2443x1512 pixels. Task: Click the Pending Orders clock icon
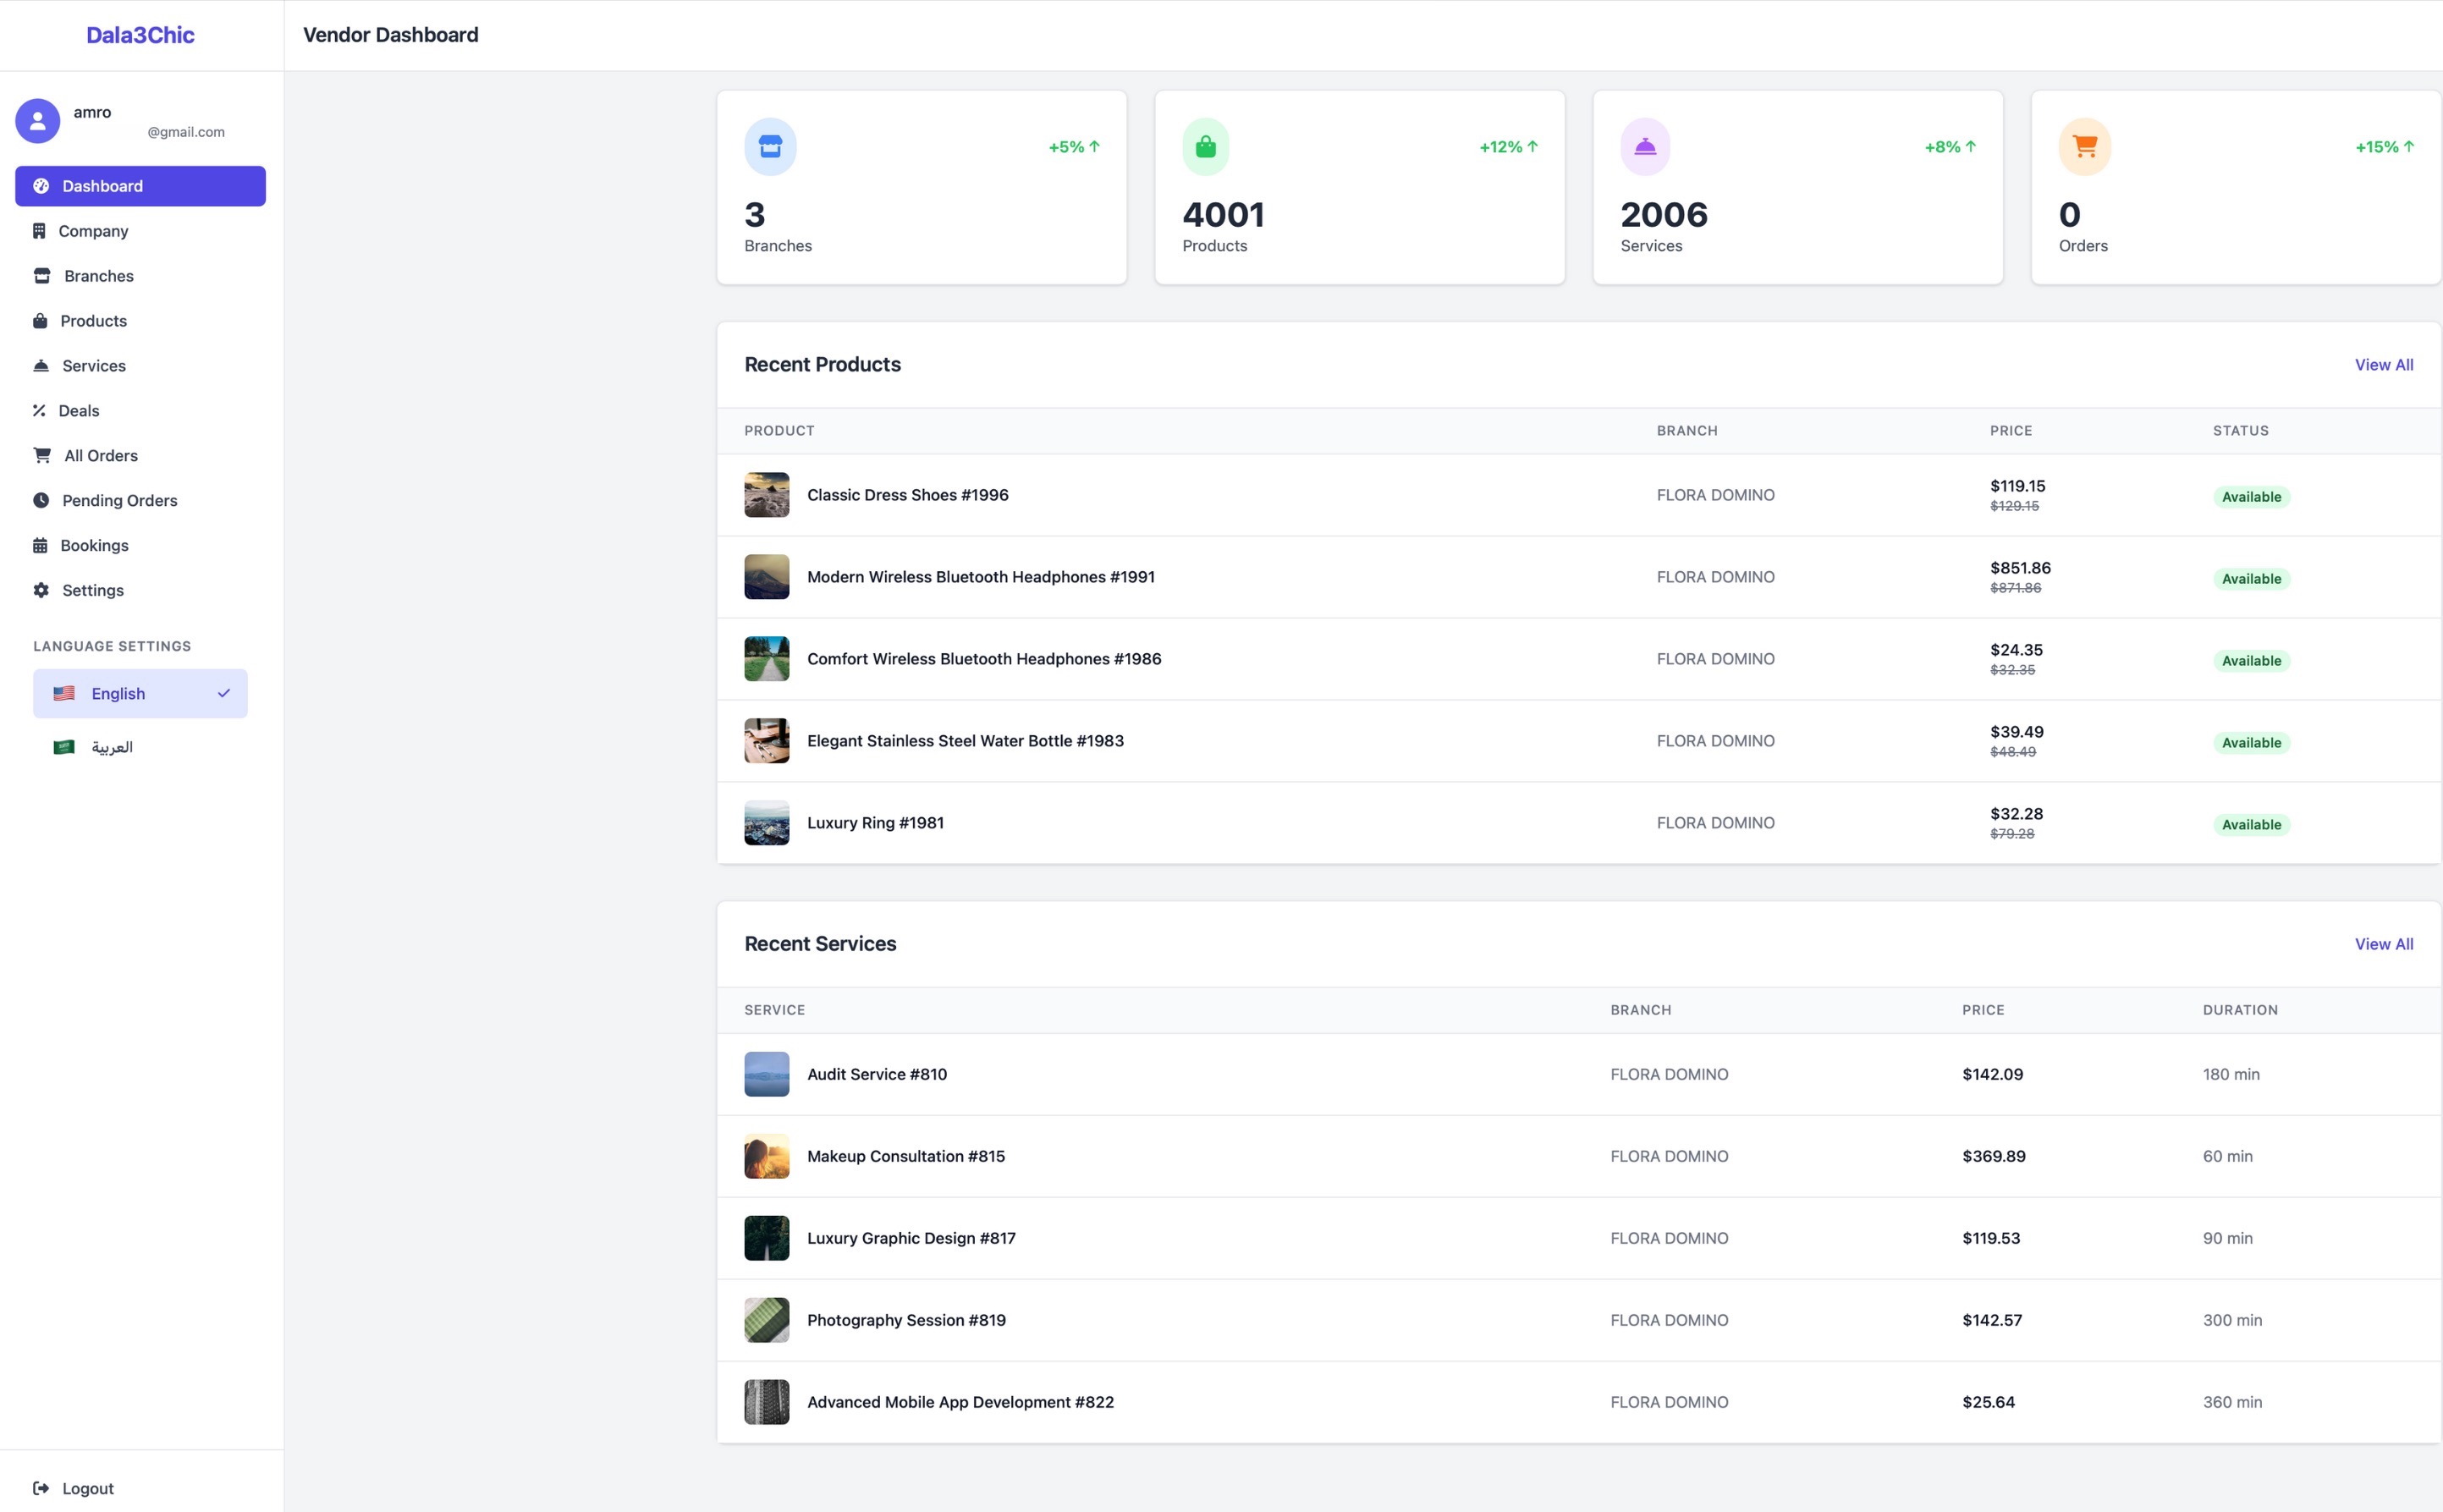pyautogui.click(x=40, y=500)
